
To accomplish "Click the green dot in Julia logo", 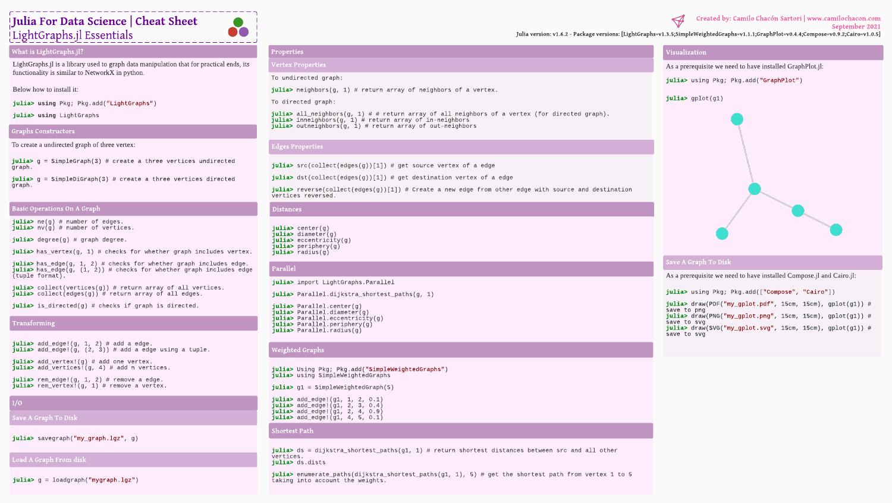I will (x=238, y=23).
